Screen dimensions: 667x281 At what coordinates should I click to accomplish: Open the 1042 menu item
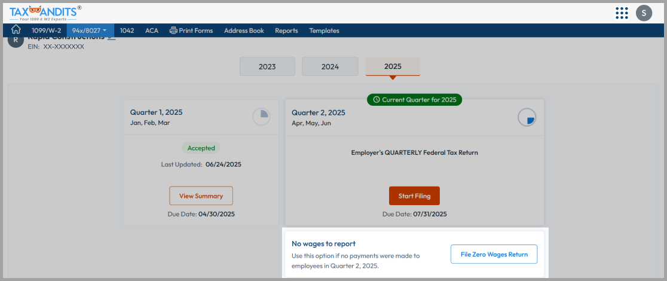click(x=127, y=30)
